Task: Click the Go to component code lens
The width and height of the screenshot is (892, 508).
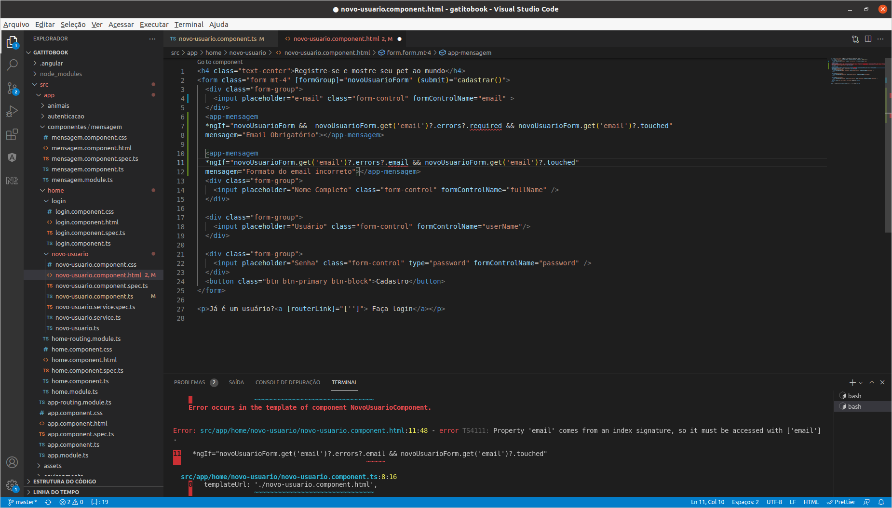Action: pyautogui.click(x=220, y=62)
